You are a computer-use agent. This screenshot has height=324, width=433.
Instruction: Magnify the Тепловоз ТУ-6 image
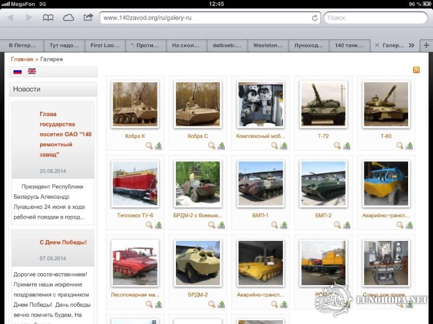[149, 225]
